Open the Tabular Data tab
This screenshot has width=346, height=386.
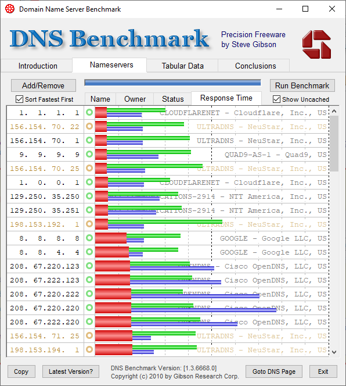tap(182, 66)
